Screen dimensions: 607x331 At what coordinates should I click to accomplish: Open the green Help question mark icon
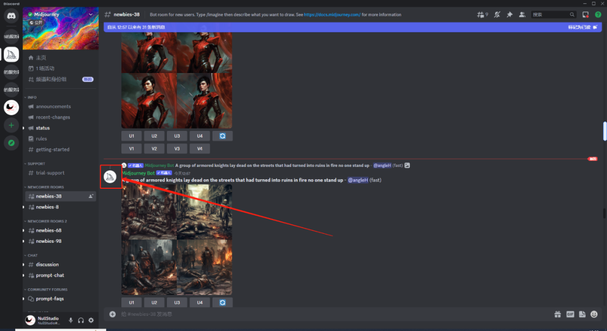point(598,15)
